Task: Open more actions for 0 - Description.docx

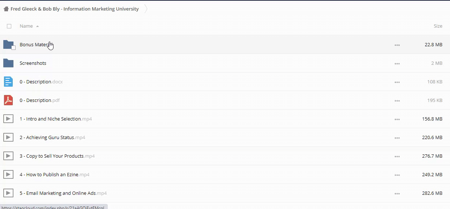Action: (397, 82)
